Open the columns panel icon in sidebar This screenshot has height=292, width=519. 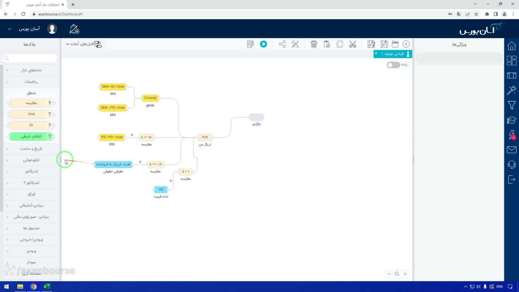pos(512,75)
